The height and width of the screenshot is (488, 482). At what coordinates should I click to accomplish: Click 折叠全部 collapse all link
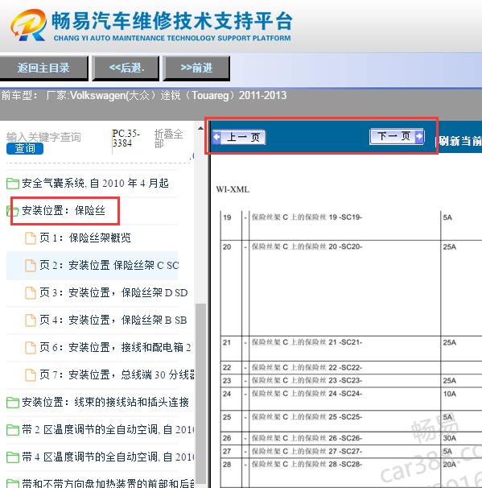pos(168,139)
